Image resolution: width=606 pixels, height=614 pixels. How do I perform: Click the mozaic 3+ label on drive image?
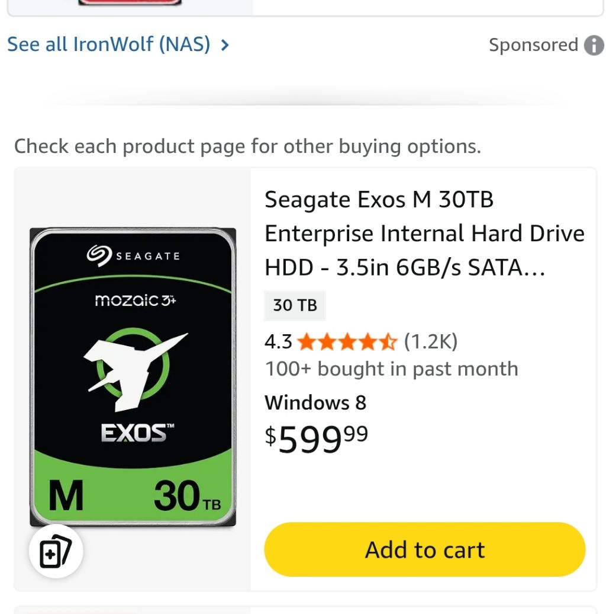coord(136,300)
